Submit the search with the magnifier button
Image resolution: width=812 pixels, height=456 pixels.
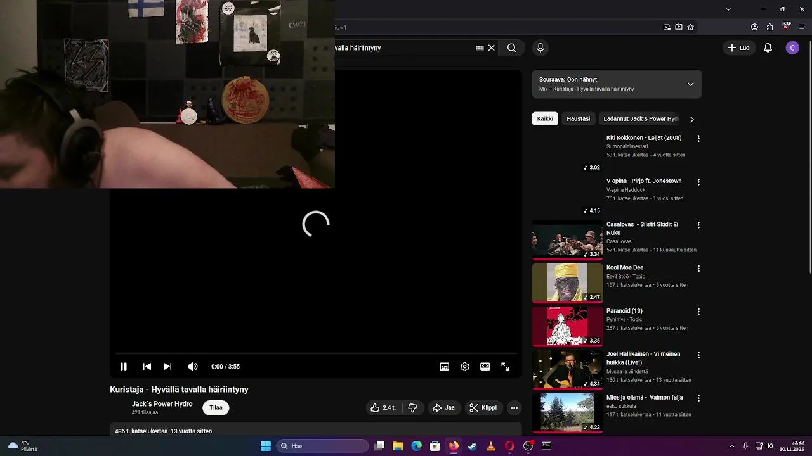tap(512, 47)
